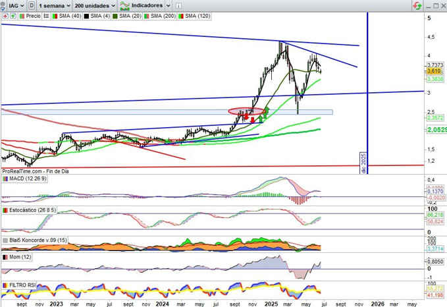The image size is (447, 307).
Task: Click the green 2,0529 axis value
Action: click(x=436, y=130)
